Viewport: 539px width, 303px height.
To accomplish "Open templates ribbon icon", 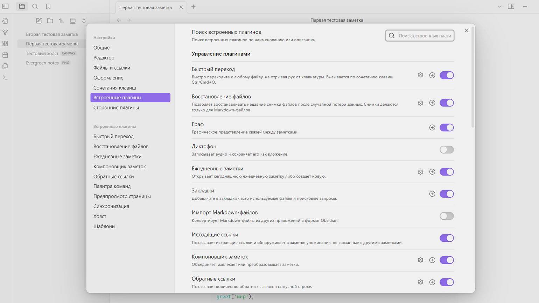I will click(x=5, y=66).
